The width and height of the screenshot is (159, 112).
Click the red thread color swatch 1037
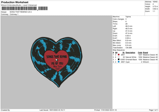(119, 55)
